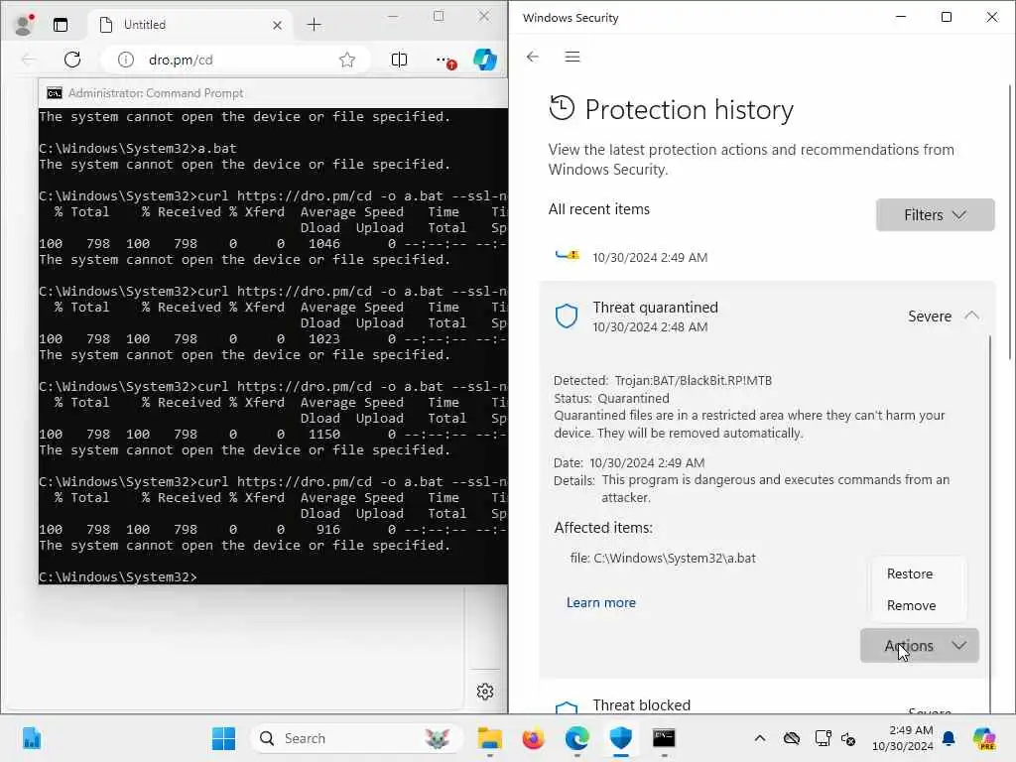Follow the Learn more link
Screen dimensions: 1016x762
pyautogui.click(x=600, y=602)
